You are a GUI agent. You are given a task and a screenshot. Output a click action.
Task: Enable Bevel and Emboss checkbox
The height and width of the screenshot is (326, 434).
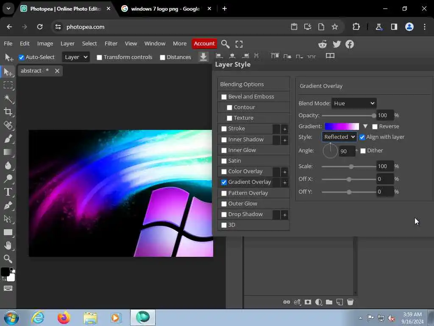coord(224,97)
